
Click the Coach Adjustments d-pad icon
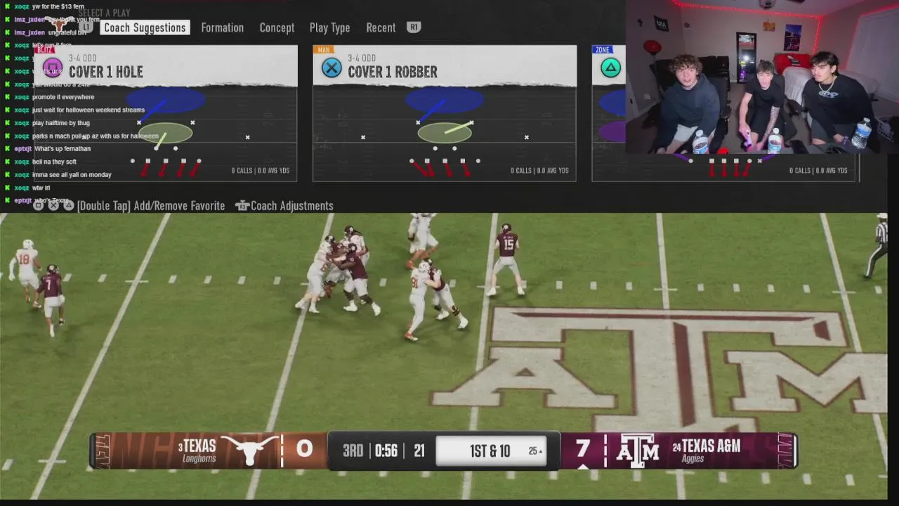(242, 206)
